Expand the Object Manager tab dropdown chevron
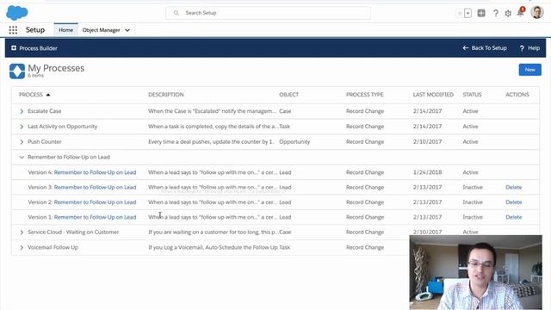551x310 pixels. tap(127, 30)
